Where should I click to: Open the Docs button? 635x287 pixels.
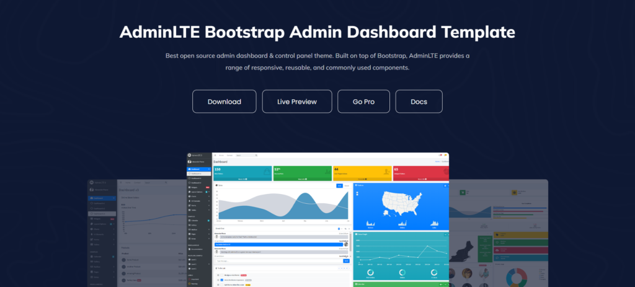coord(419,102)
